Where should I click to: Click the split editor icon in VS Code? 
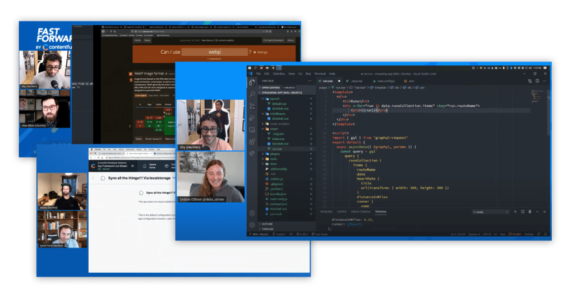pyautogui.click(x=537, y=81)
